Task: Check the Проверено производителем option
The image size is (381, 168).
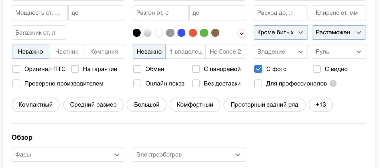Action: pos(16,83)
